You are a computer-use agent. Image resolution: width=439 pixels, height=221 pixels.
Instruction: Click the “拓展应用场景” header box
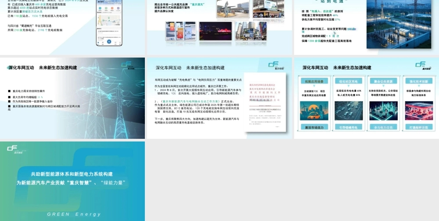[314, 81]
